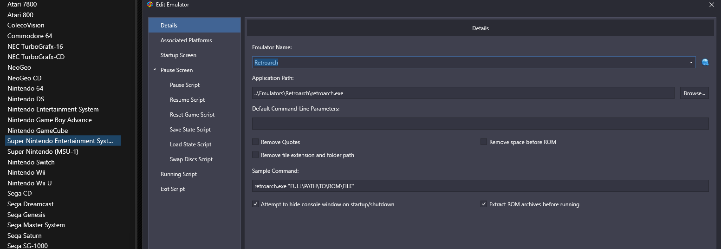Uncheck Extract ROM archives before running
The height and width of the screenshot is (249, 721).
484,204
